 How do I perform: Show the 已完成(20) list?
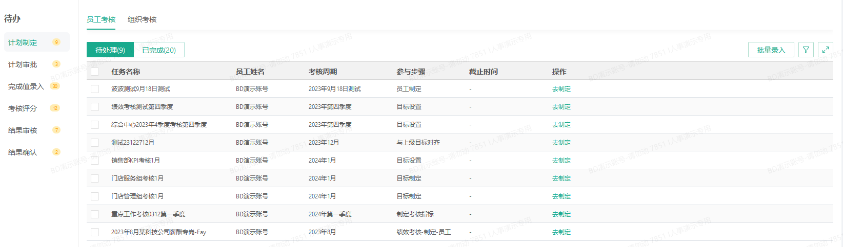click(159, 50)
